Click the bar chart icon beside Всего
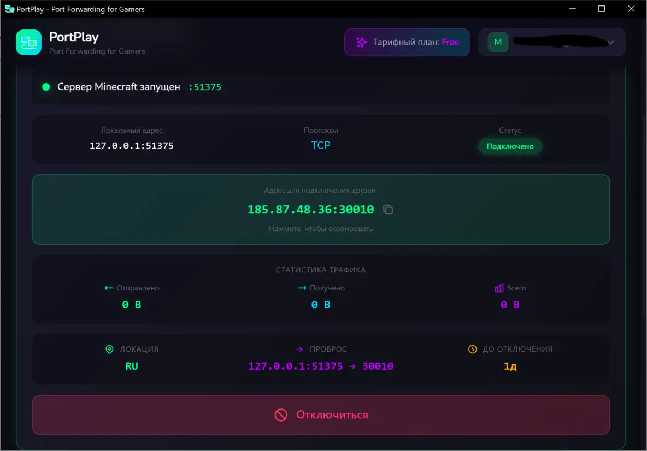This screenshot has width=647, height=451. pyautogui.click(x=498, y=288)
